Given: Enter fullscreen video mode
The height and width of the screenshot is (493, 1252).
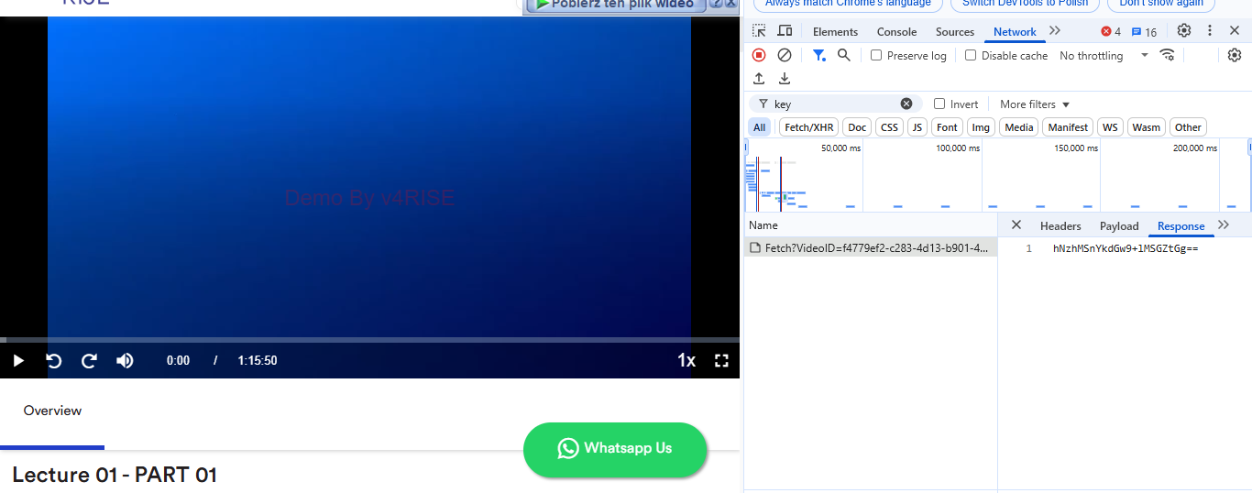Looking at the screenshot, I should click(x=721, y=360).
